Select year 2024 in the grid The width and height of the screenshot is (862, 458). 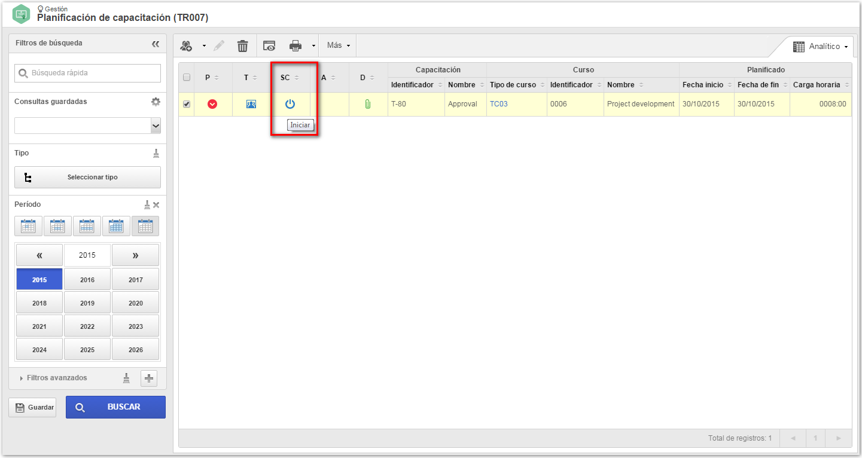[x=39, y=350]
